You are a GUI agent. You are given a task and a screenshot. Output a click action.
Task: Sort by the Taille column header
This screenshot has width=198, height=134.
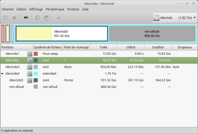(x=103, y=47)
